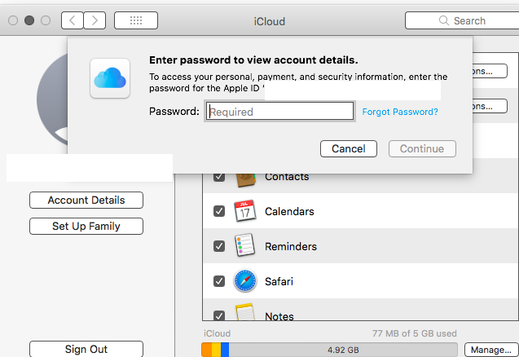Click the Reminders list icon
The width and height of the screenshot is (519, 357).
(245, 245)
